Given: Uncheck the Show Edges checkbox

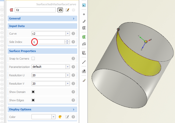Looking at the screenshot, I should pos(33,100).
